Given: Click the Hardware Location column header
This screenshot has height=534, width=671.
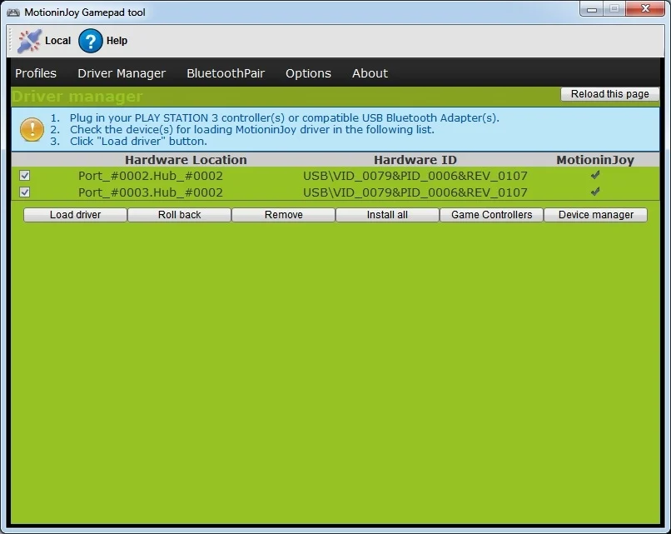Looking at the screenshot, I should click(186, 160).
